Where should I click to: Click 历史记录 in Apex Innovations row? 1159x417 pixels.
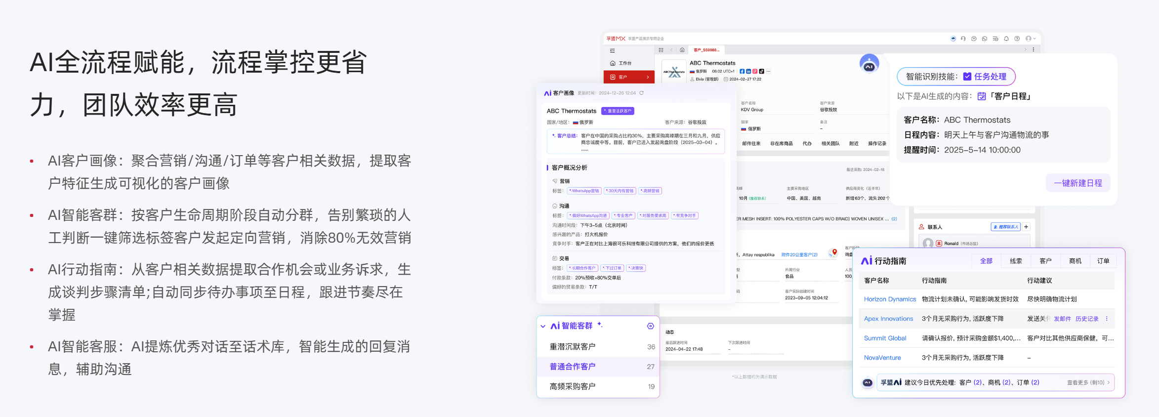1087,319
